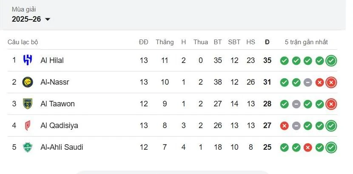
Task: Click the '5 trận gần nhất' column header
Action: click(306, 42)
